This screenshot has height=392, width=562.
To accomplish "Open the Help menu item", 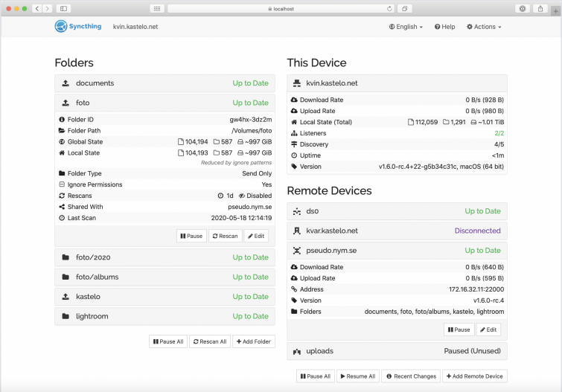I will point(444,27).
